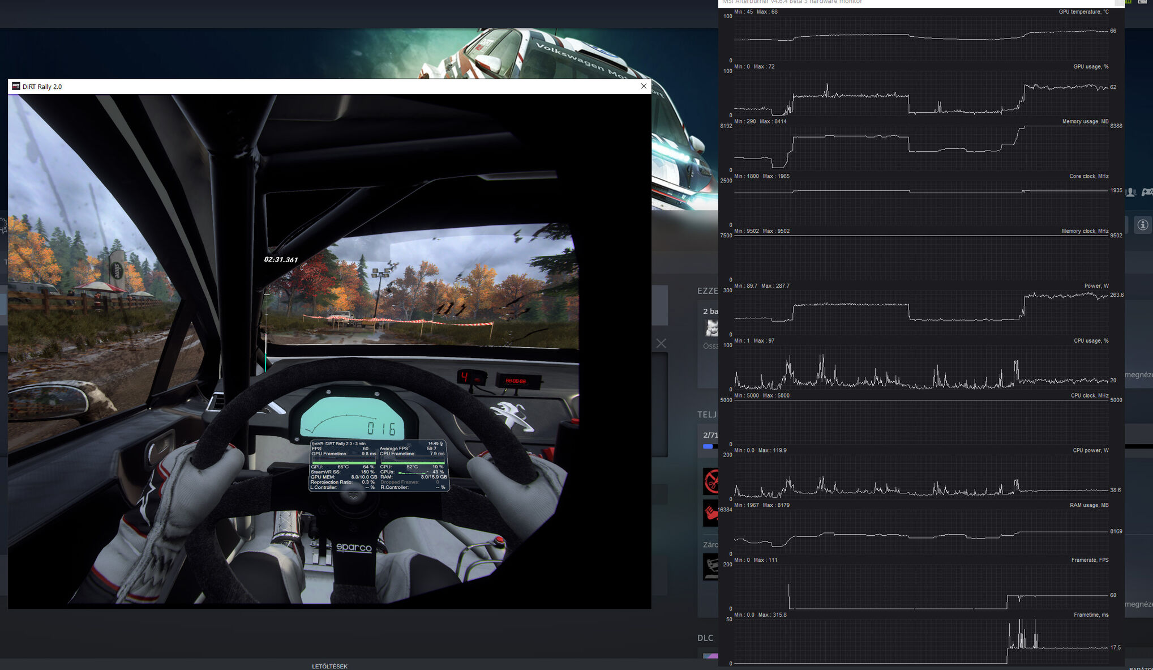Click the 'CPU usage, %' graph label

pyautogui.click(x=1091, y=341)
